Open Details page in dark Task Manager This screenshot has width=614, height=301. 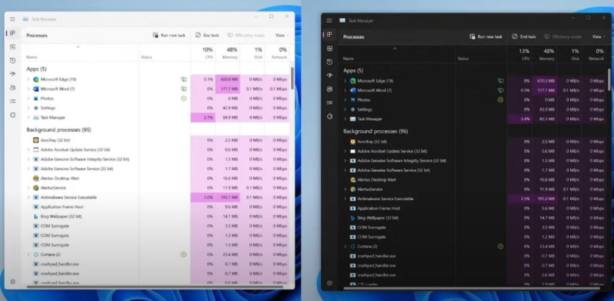pos(329,103)
